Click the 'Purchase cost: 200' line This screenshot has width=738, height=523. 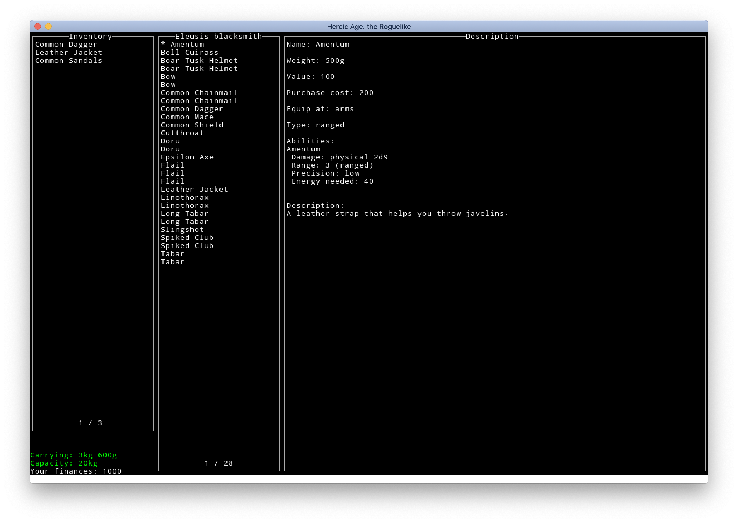pos(330,93)
